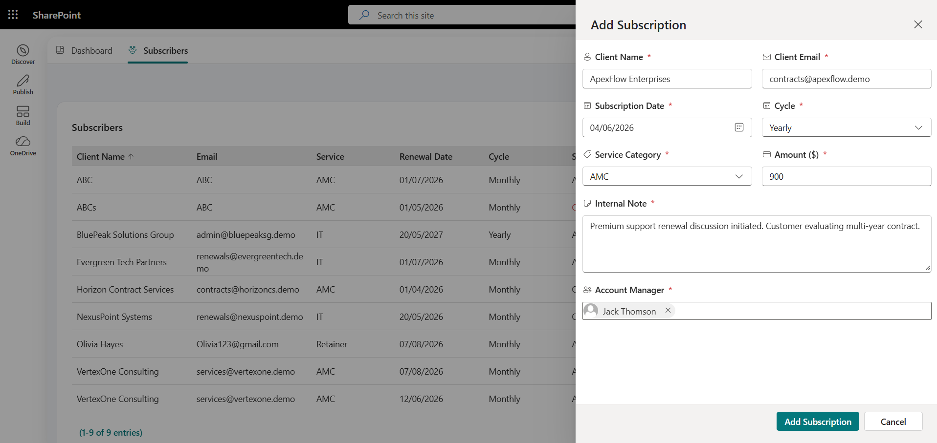Click the Search this site box
The height and width of the screenshot is (443, 937).
click(462, 15)
